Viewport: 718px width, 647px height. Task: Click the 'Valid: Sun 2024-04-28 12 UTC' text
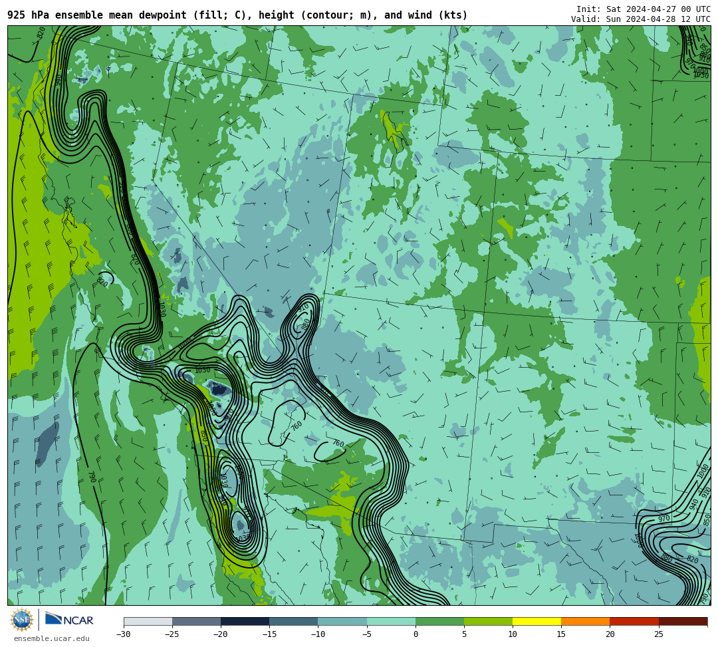pyautogui.click(x=641, y=19)
